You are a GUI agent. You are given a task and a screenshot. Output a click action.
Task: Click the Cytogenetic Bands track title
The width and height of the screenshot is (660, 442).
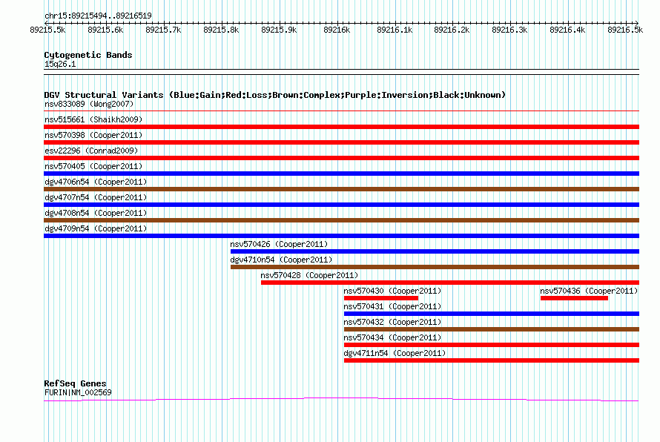[88, 55]
